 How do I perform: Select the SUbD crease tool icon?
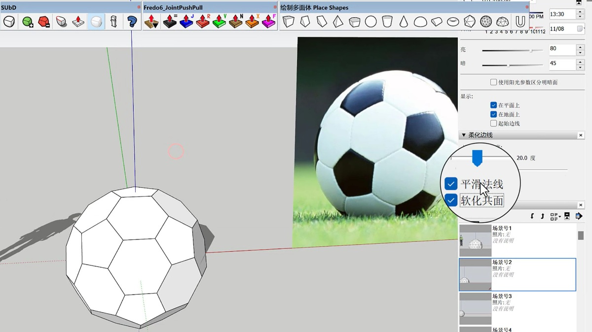pyautogui.click(x=62, y=22)
